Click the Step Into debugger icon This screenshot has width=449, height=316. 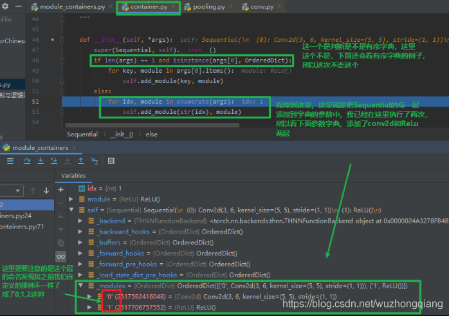coord(41,161)
